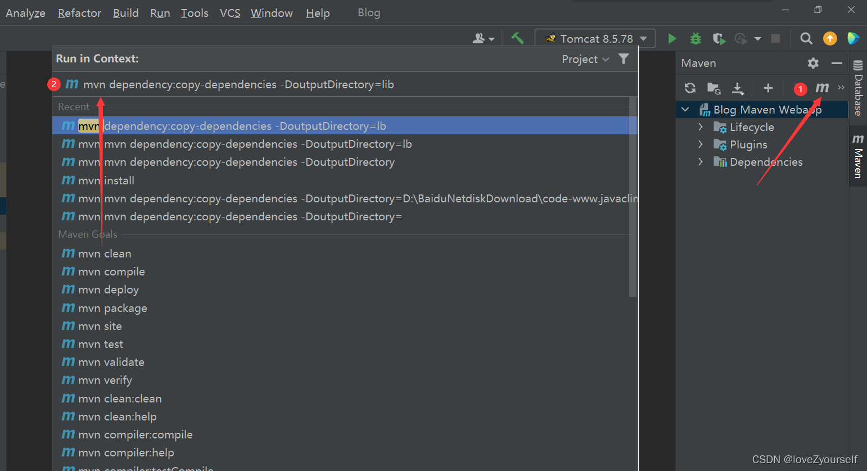Click the orange update arrow icon
This screenshot has width=867, height=471.
(x=830, y=38)
